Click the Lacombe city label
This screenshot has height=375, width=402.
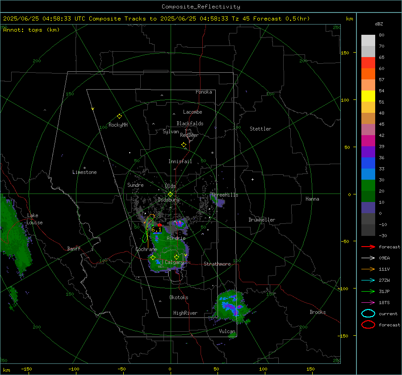pyautogui.click(x=192, y=112)
